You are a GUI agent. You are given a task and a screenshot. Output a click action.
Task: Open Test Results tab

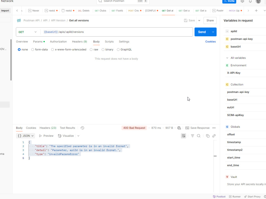click(67, 128)
